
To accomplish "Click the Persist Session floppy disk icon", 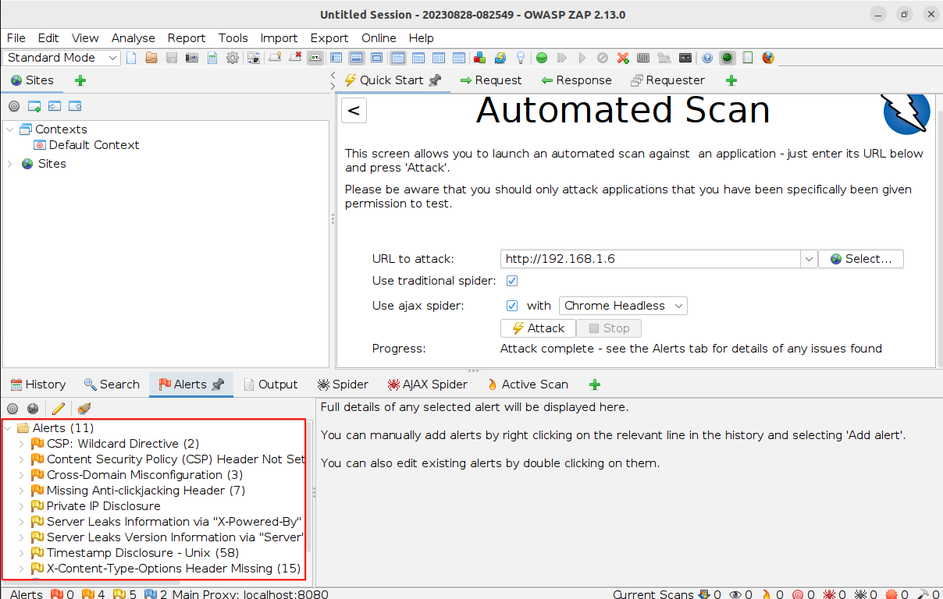I will [x=172, y=58].
